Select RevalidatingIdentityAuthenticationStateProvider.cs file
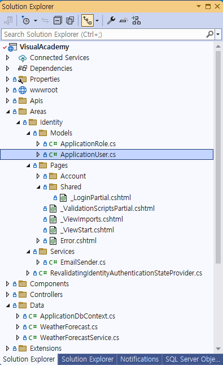The image size is (223, 365). coord(126,273)
